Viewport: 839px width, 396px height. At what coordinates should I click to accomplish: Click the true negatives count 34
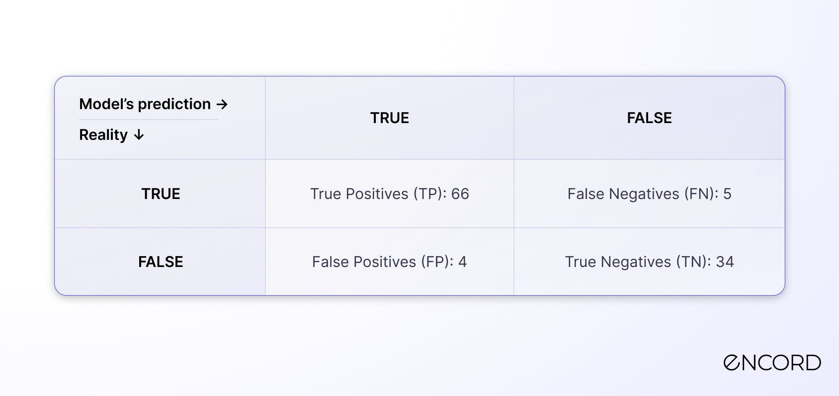point(725,262)
